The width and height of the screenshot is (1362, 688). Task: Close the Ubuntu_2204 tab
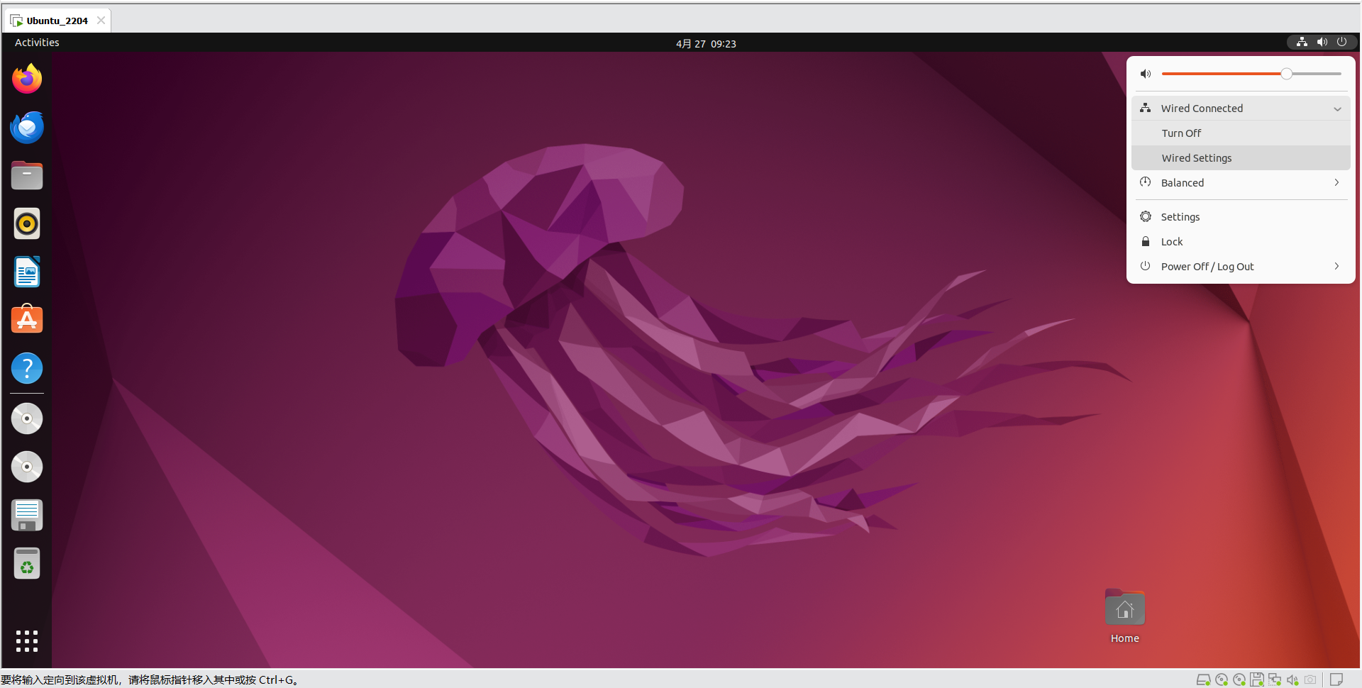[101, 21]
